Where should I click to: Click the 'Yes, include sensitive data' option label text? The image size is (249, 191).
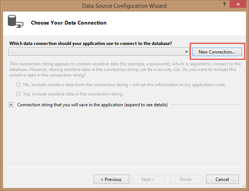coord(73,94)
